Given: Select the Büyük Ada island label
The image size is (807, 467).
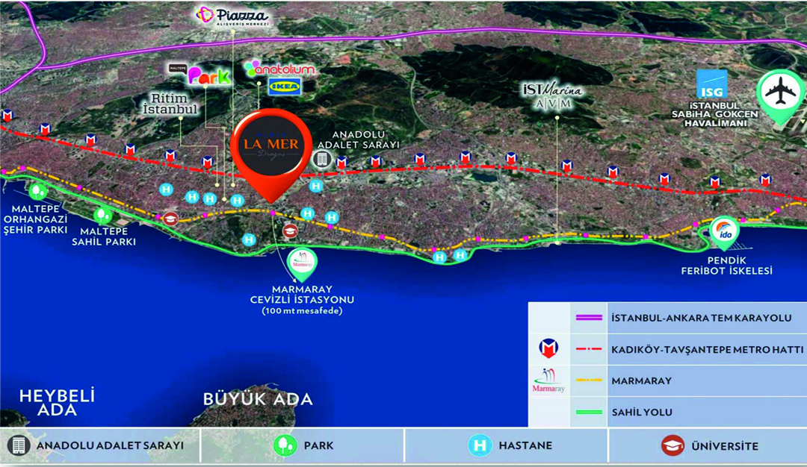Looking at the screenshot, I should tap(258, 398).
